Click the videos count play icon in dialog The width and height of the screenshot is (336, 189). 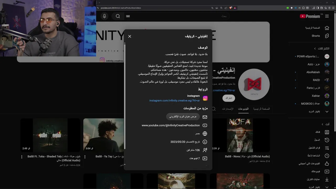pyautogui.click(x=205, y=159)
